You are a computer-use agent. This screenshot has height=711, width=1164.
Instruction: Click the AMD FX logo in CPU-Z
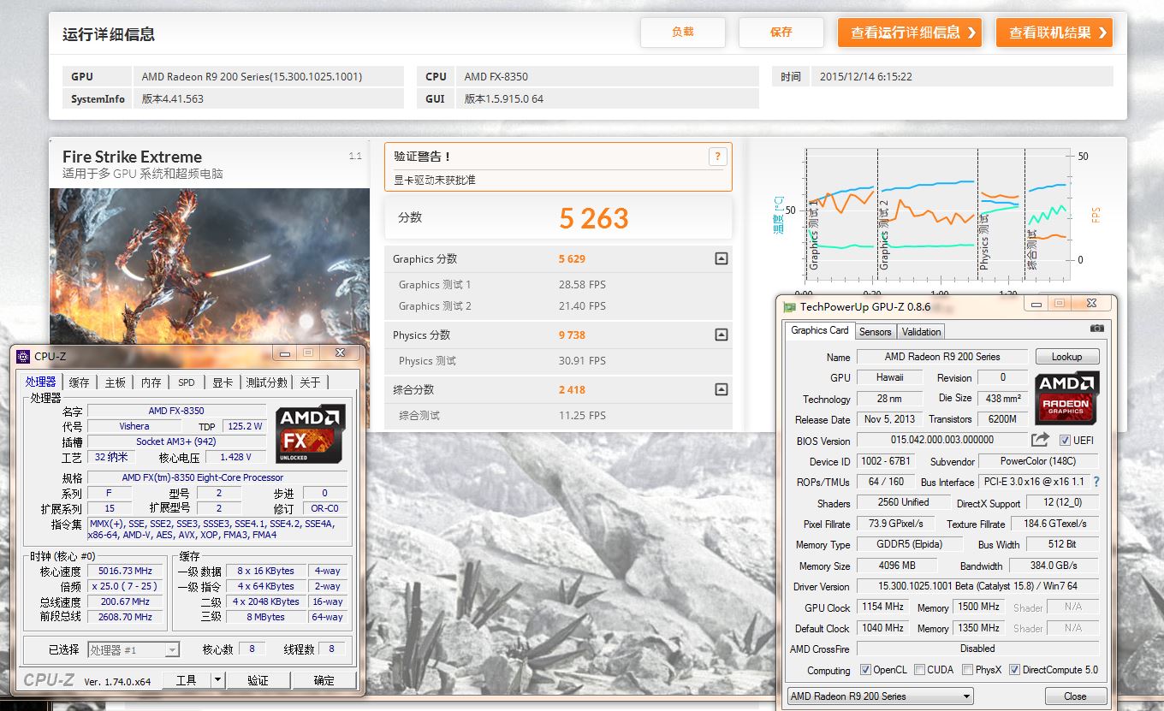tap(311, 434)
